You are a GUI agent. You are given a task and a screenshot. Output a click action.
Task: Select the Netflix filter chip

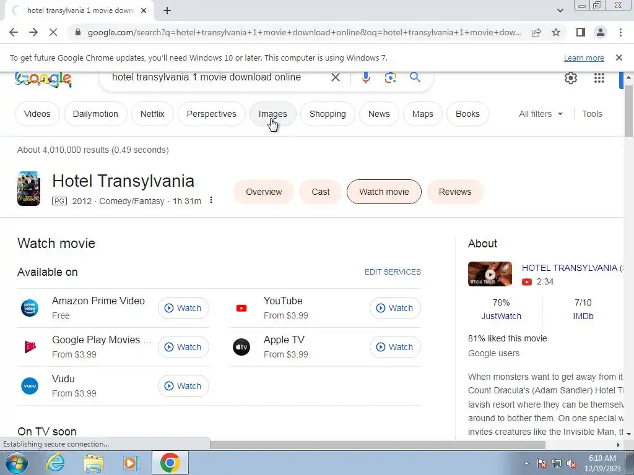click(152, 114)
